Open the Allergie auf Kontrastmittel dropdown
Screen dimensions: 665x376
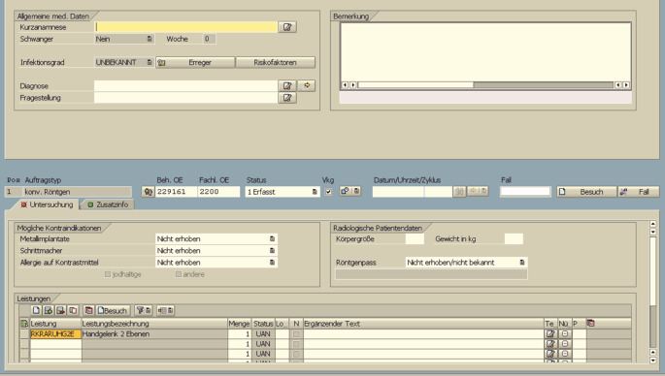pyautogui.click(x=272, y=263)
